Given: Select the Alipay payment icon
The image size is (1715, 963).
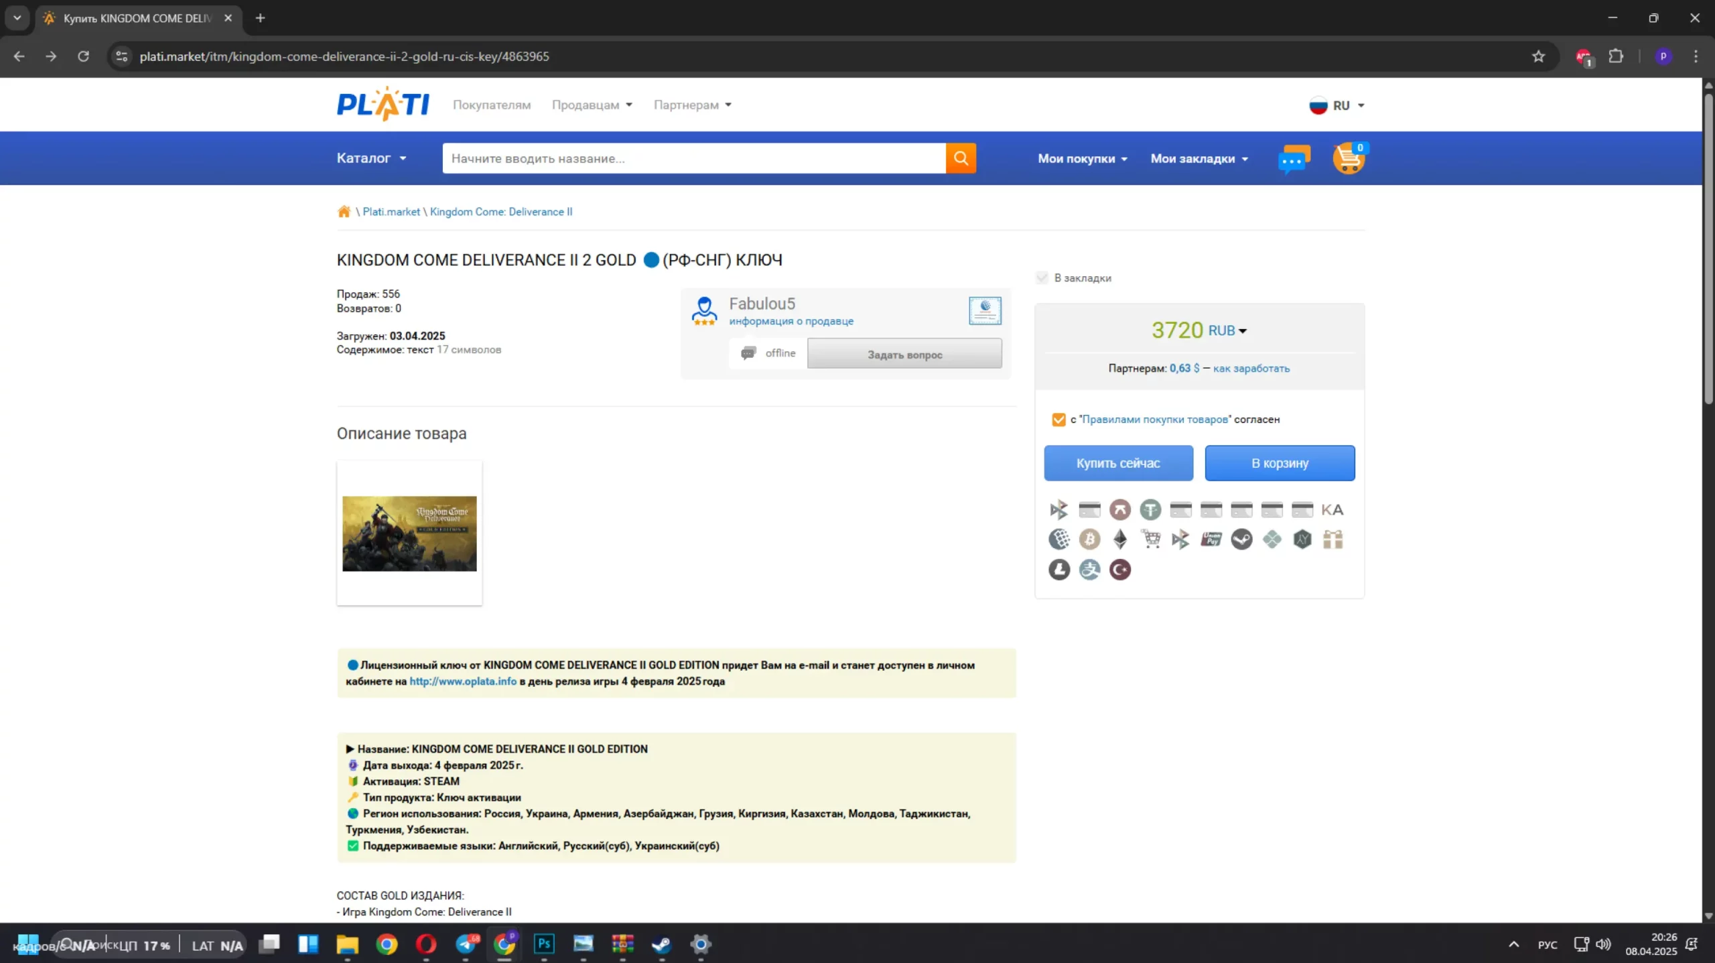Looking at the screenshot, I should tap(1089, 570).
